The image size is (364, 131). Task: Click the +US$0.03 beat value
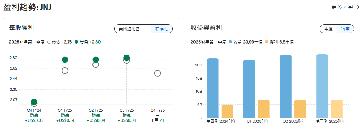[34, 120]
